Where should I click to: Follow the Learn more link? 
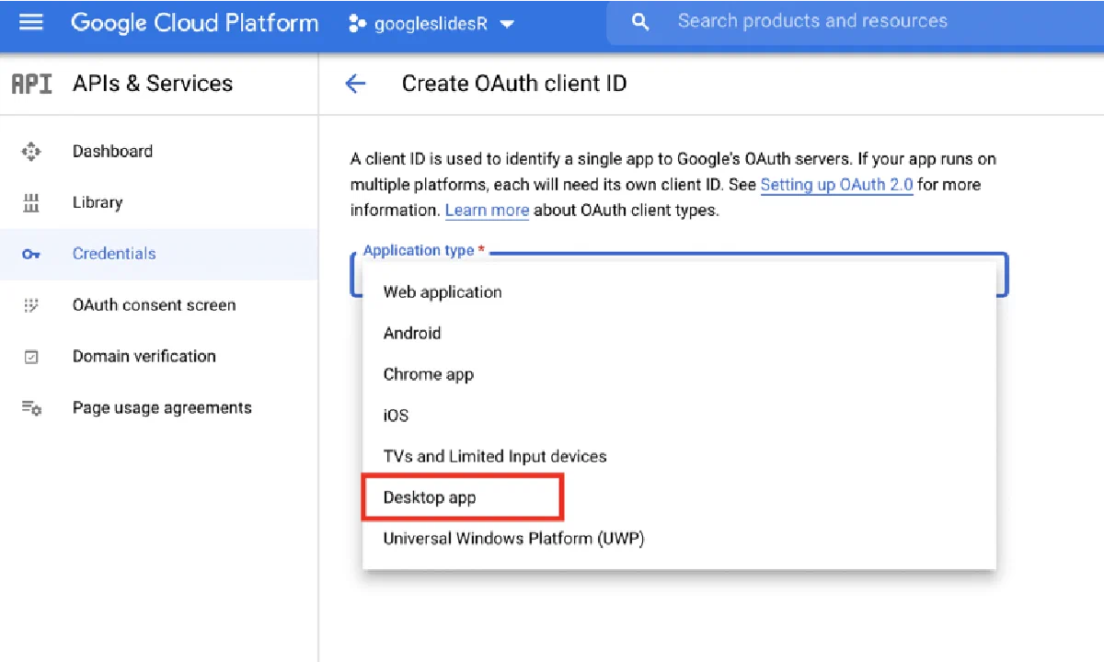[x=487, y=211]
